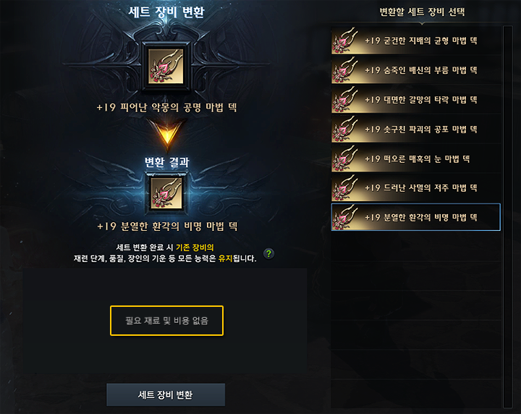Click the 변환 결과 result item icon
The image size is (521, 414).
(x=166, y=193)
